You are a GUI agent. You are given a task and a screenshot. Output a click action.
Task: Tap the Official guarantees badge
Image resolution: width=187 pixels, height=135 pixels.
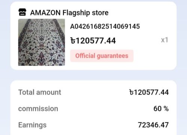click(x=102, y=56)
